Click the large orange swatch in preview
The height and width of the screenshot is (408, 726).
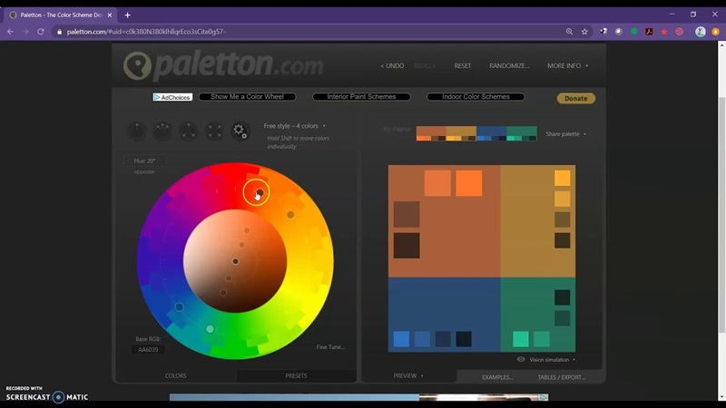(x=468, y=182)
